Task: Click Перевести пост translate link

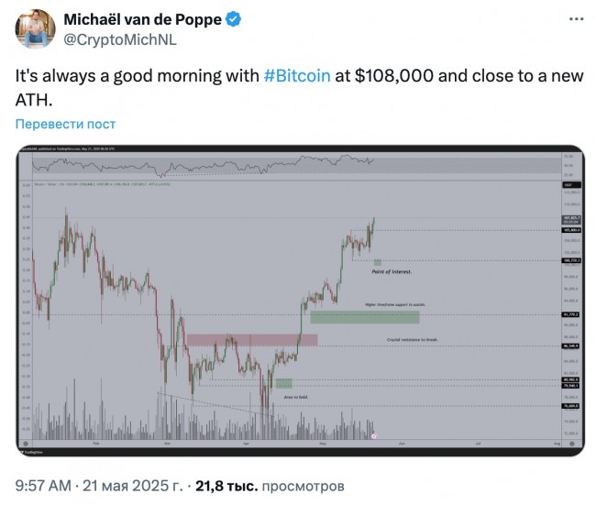Action: coord(65,124)
